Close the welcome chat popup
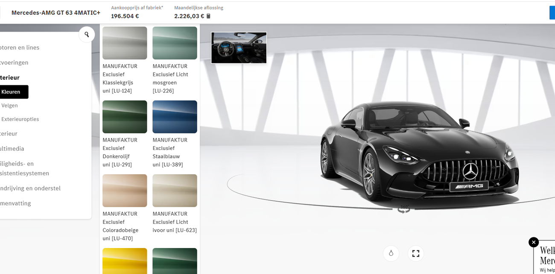The width and height of the screenshot is (555, 274). coord(534,242)
